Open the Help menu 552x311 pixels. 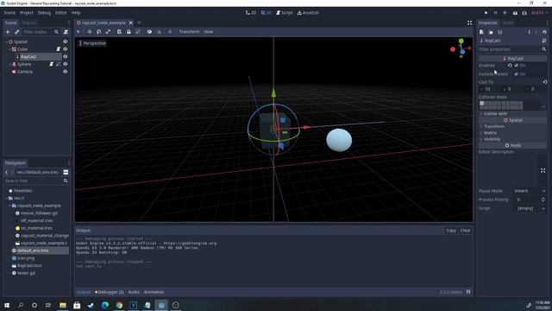click(76, 13)
